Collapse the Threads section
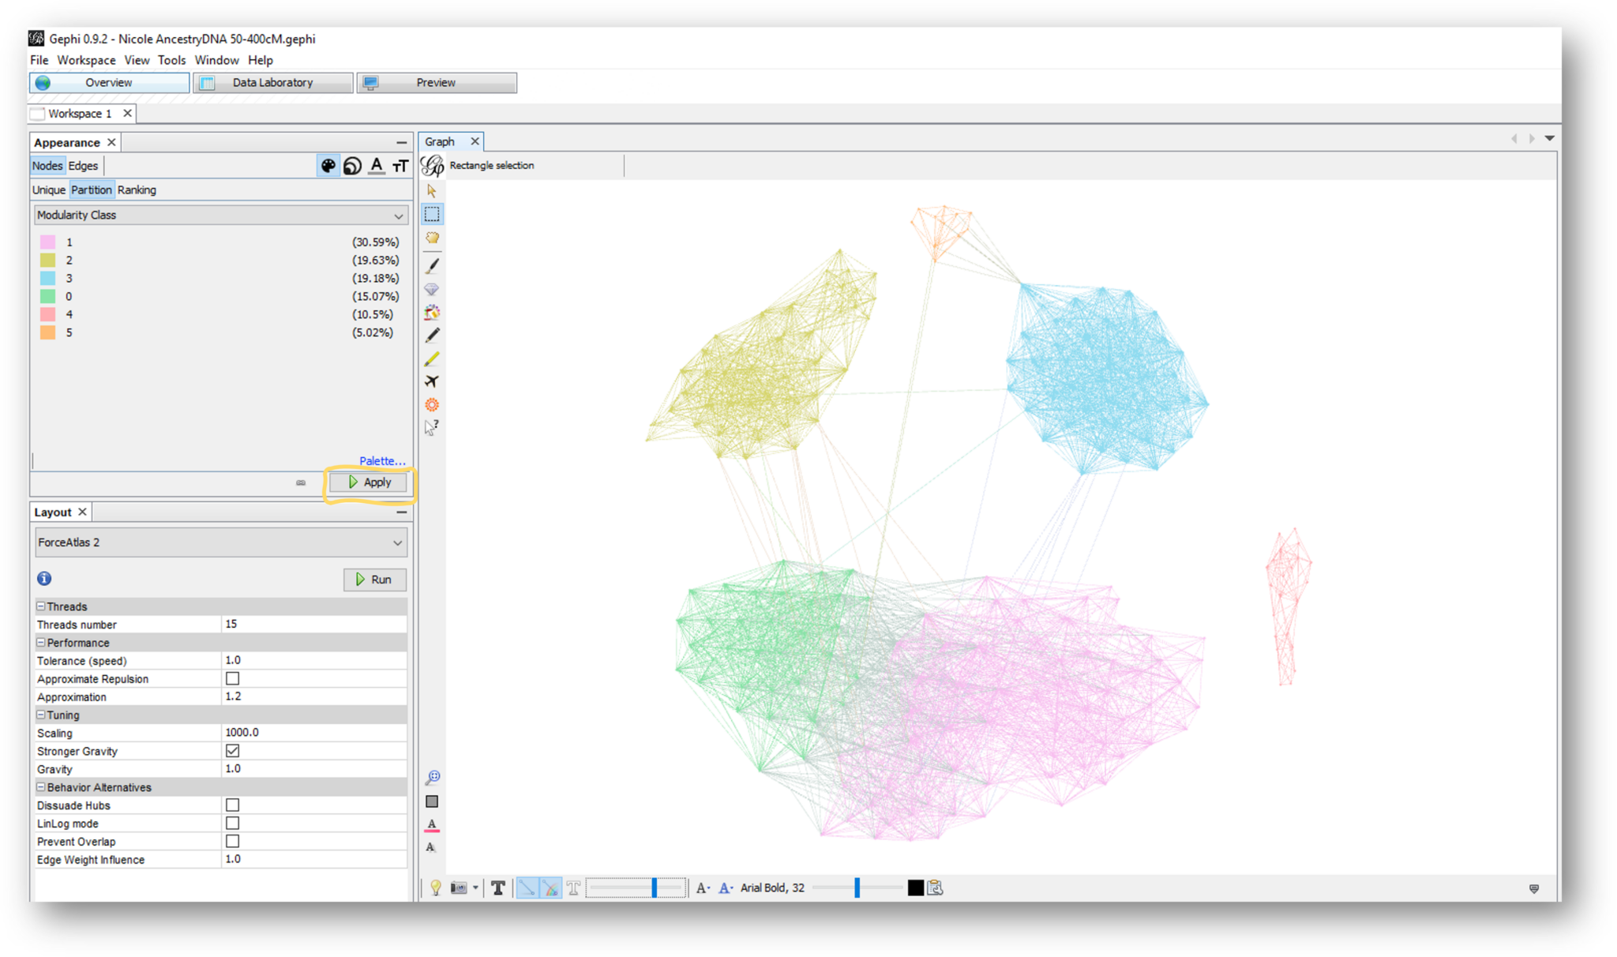Screen dimensions: 1617x957 [x=40, y=606]
